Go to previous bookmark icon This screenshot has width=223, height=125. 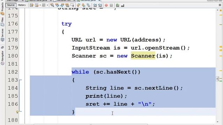(x=78, y=6)
